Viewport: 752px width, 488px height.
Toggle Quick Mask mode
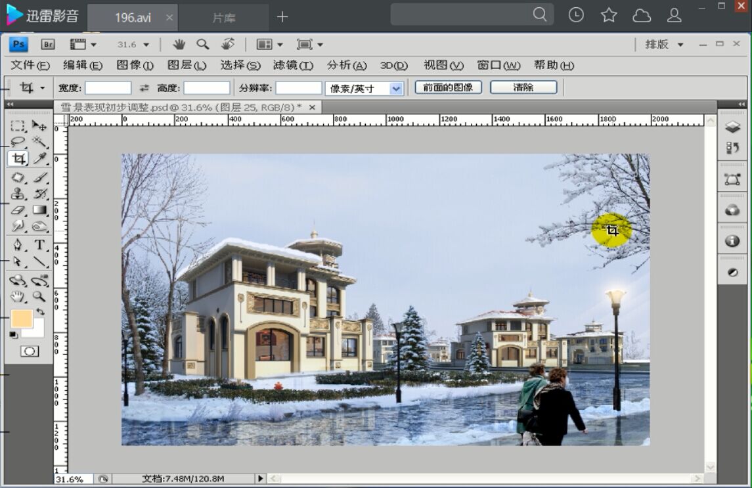30,351
